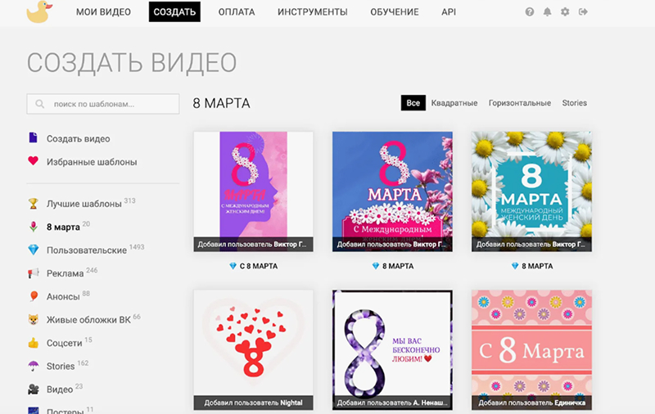Viewport: 655px width, 414px height.
Task: Open notifications bell icon
Action: click(x=547, y=11)
